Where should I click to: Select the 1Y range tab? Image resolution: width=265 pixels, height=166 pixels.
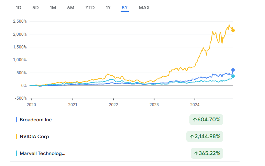(108, 8)
